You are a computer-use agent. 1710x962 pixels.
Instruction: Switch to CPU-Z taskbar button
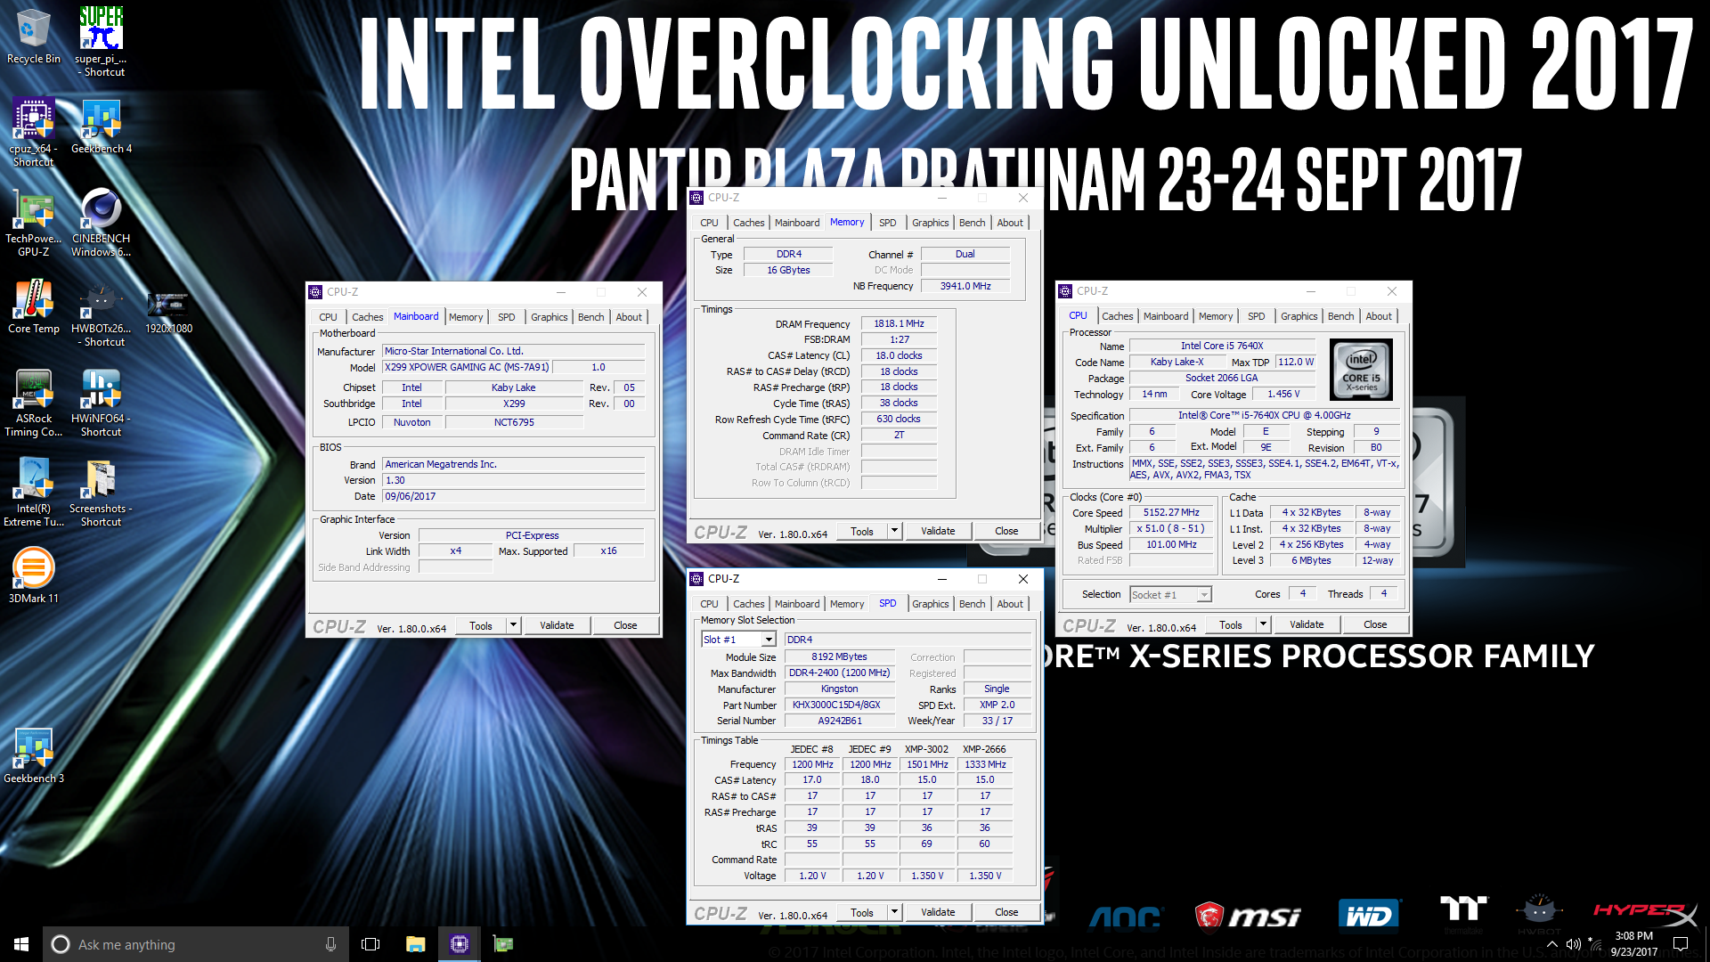(460, 944)
